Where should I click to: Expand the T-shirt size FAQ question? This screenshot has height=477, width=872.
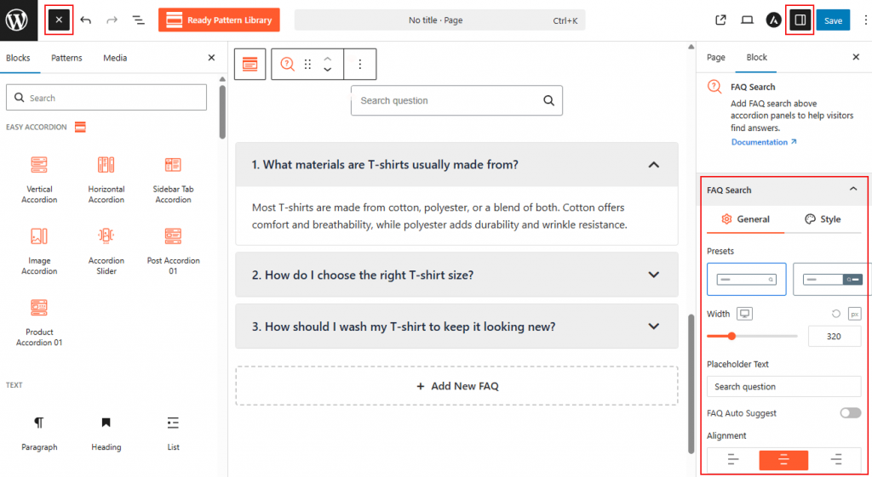click(653, 275)
